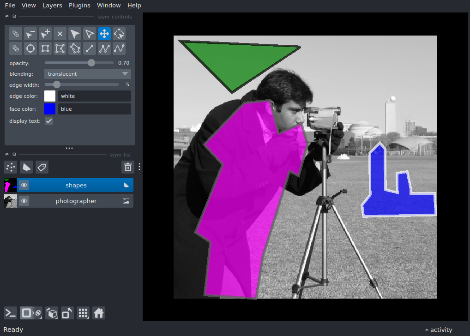
Task: Open the blending dropdown
Action: tap(87, 73)
